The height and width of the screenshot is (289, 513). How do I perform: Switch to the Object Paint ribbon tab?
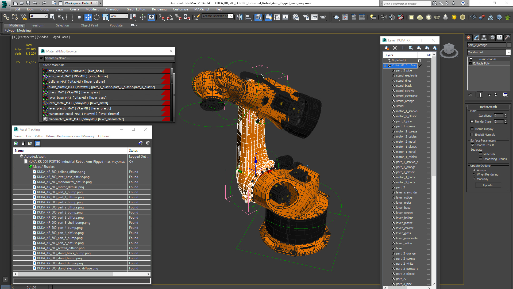[x=89, y=25]
